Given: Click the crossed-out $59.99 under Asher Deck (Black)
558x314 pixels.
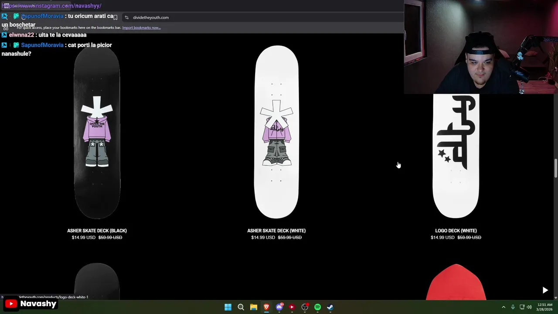Looking at the screenshot, I should tap(110, 238).
